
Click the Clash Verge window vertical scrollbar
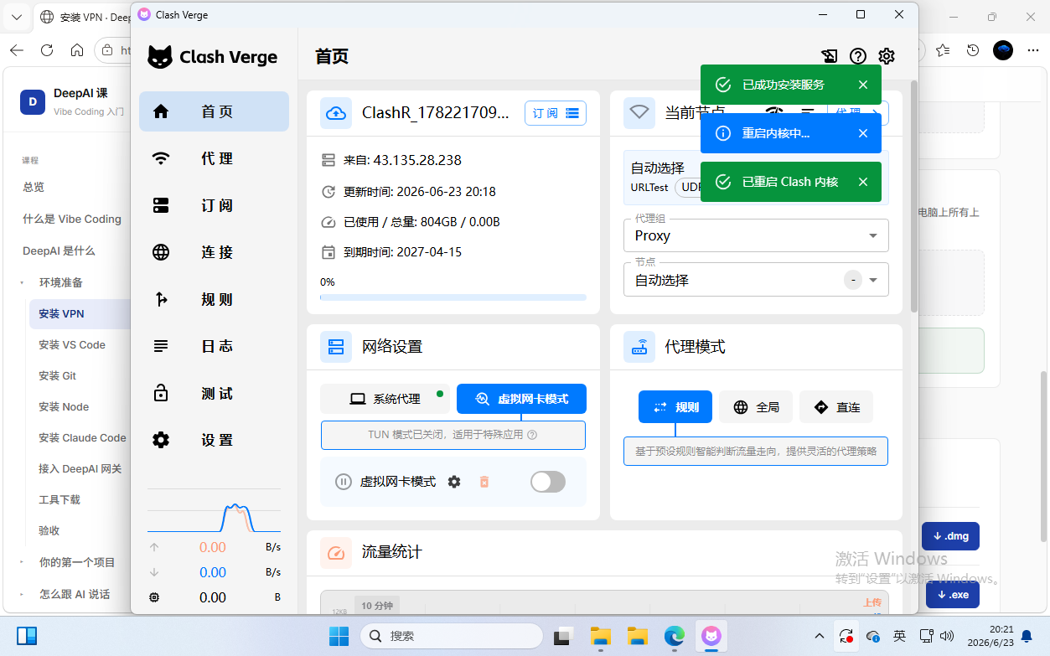coord(913,197)
